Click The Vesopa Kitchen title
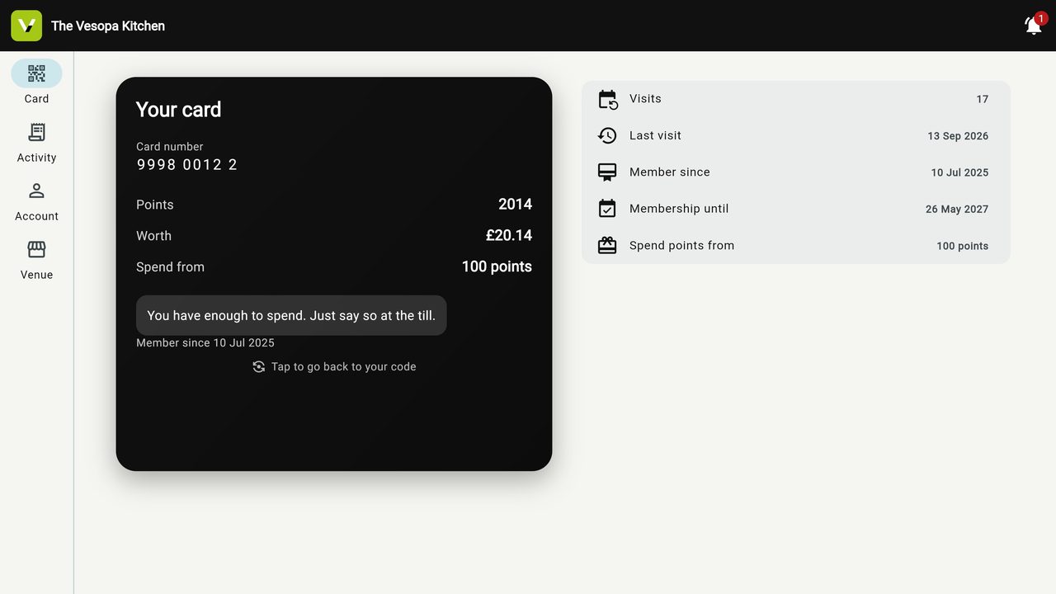1056x594 pixels. [108, 26]
